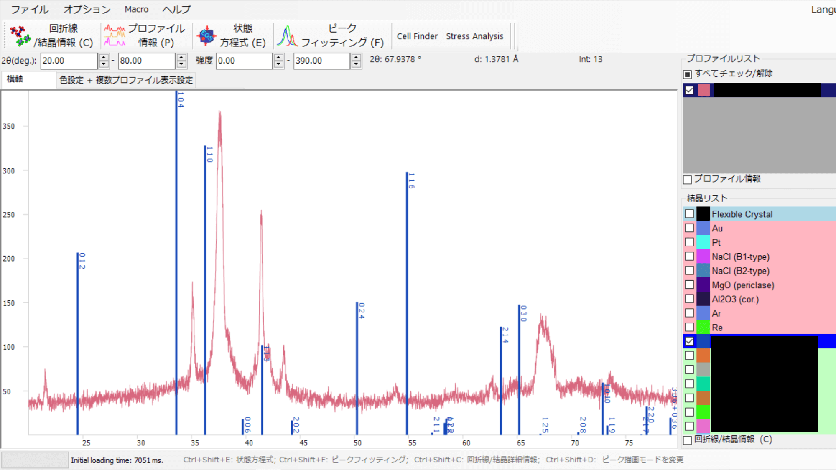Decrease the 2θ minimum value 20.00
This screenshot has width=836, height=470.
coord(104,64)
